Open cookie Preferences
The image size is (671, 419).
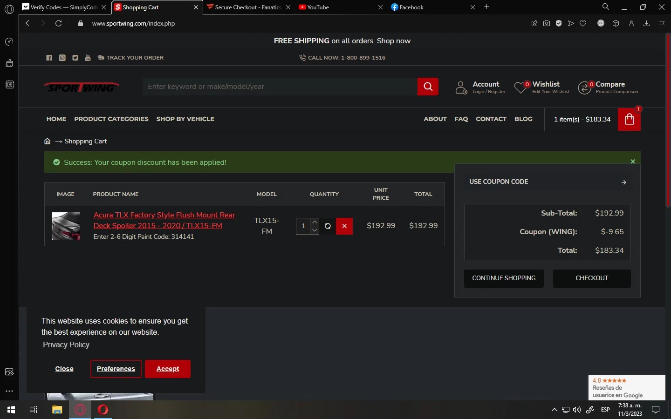coord(116,369)
